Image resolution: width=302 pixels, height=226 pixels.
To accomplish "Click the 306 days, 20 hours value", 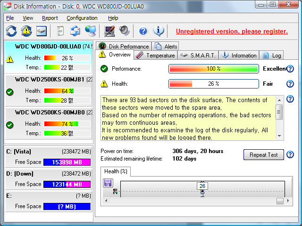I will tap(198, 151).
